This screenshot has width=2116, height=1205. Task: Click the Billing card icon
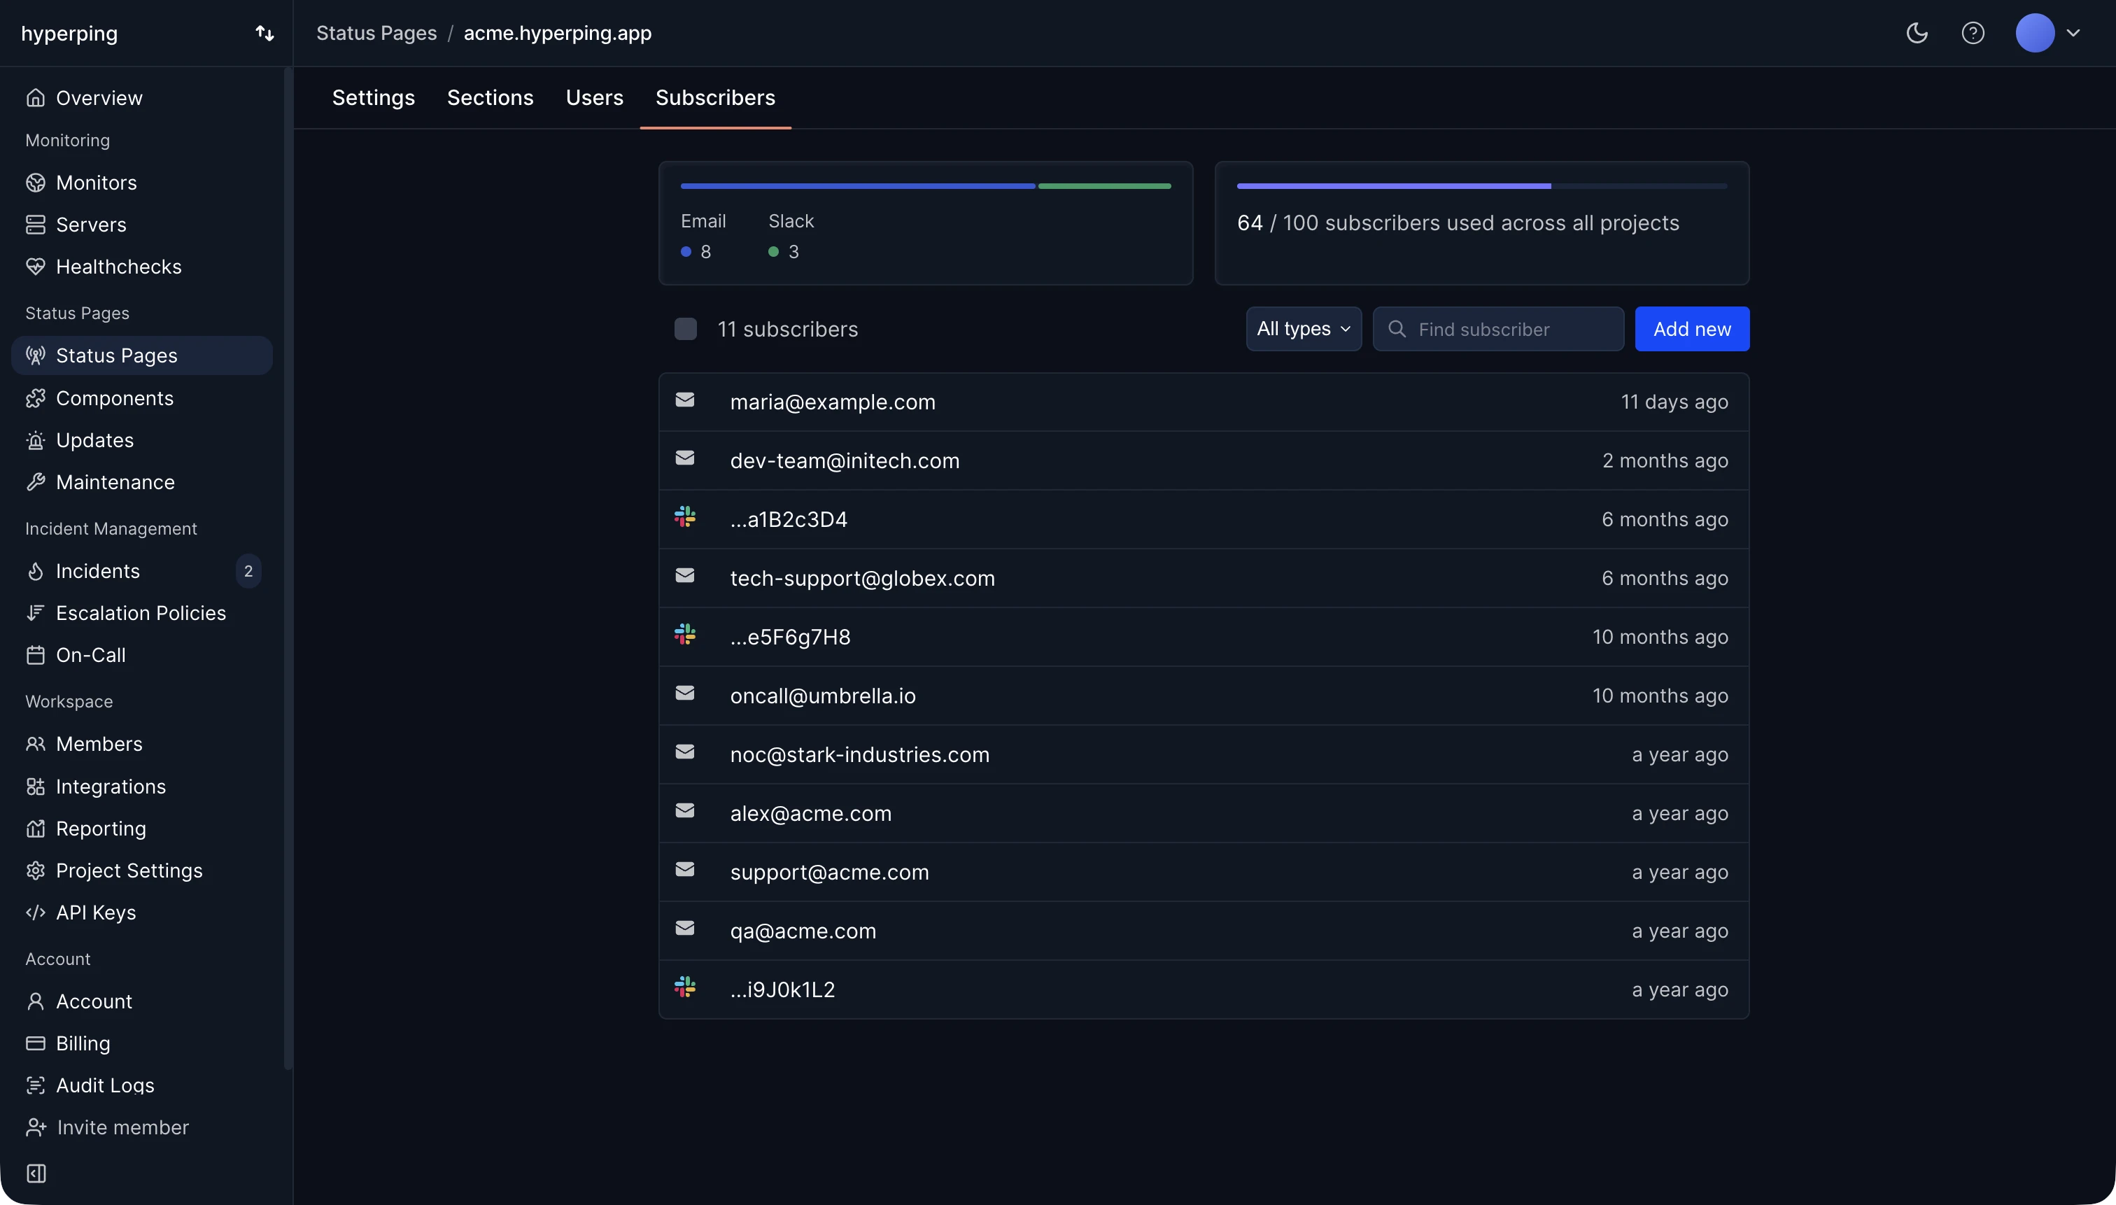point(35,1043)
